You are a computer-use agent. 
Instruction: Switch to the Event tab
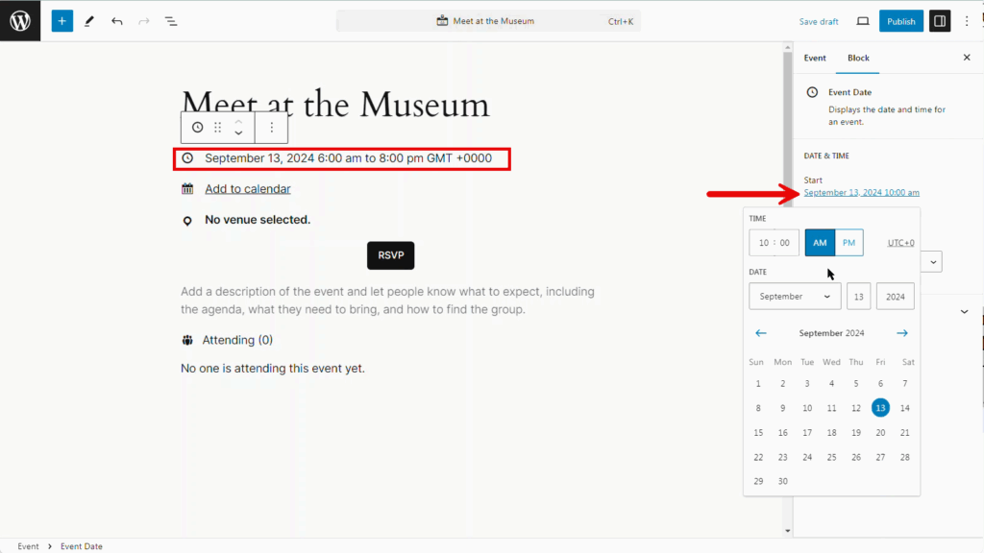[815, 58]
